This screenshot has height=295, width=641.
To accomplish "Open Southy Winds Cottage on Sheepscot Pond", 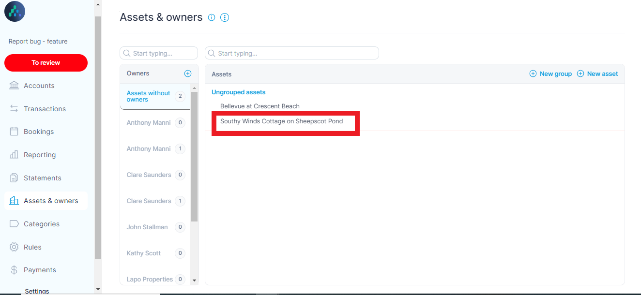I will [x=282, y=121].
